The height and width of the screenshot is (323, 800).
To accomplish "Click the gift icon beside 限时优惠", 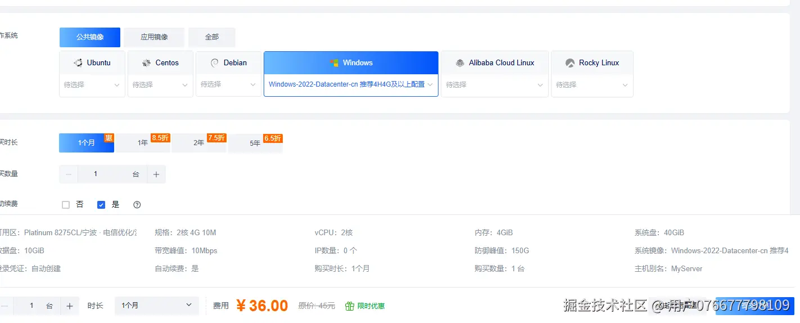I will pos(350,306).
